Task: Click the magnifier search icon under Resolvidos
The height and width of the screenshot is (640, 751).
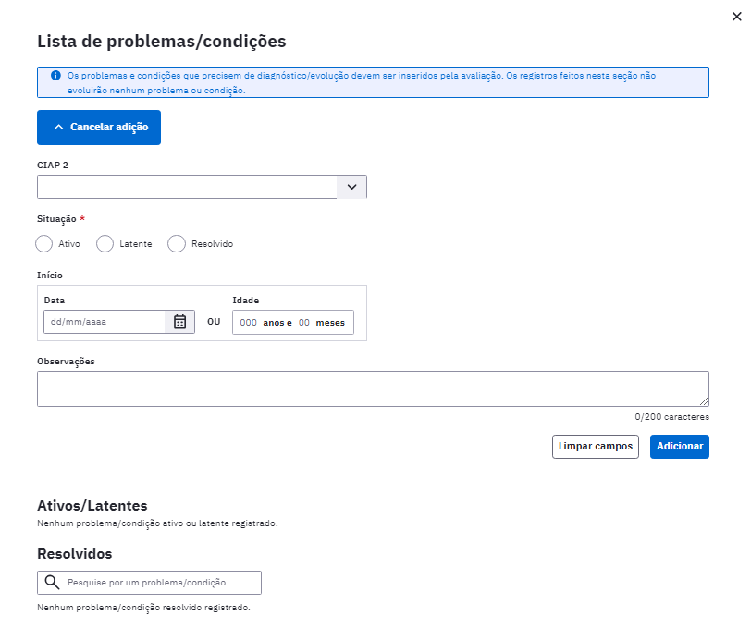Action: [52, 582]
